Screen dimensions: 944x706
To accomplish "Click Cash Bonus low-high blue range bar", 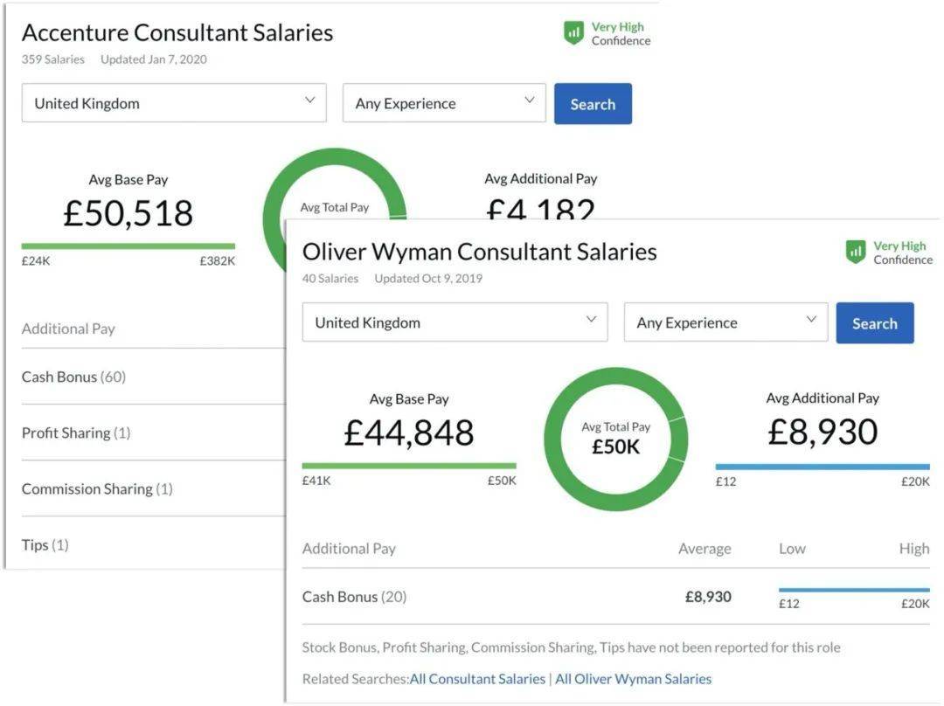I will pyautogui.click(x=854, y=590).
